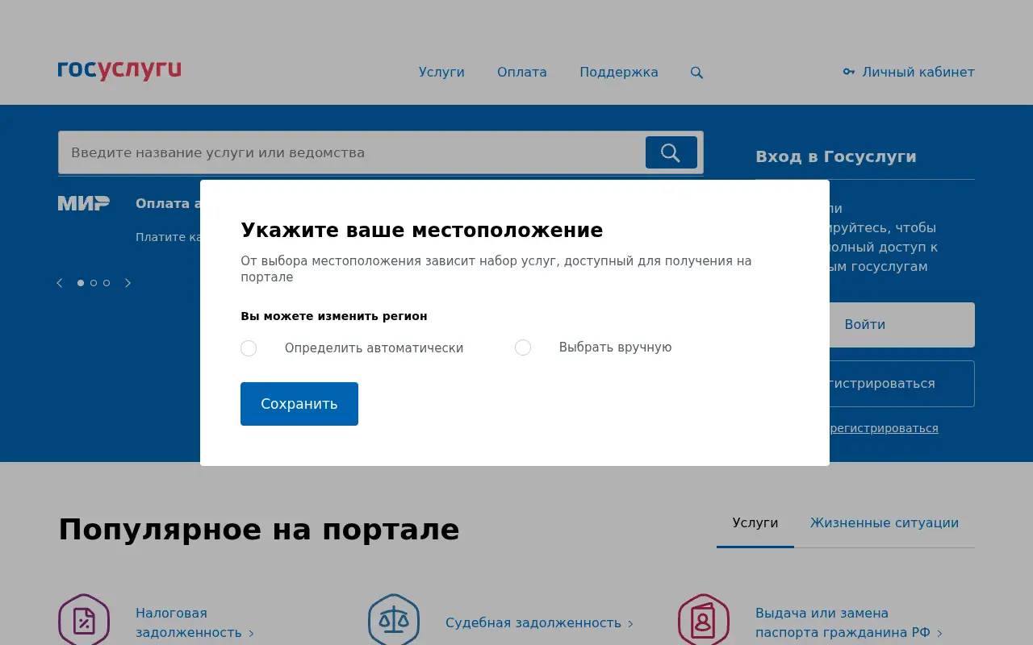Screen dimensions: 1033x645
Task: Select Определить автоматически radio option
Action: coord(249,348)
